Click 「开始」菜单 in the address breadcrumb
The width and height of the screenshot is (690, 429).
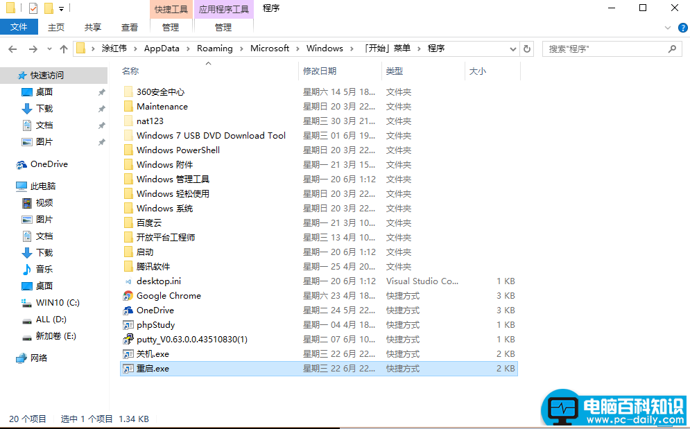pos(387,49)
